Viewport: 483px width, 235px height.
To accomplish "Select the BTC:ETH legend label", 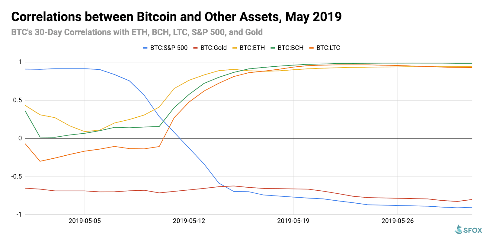I will (x=252, y=48).
